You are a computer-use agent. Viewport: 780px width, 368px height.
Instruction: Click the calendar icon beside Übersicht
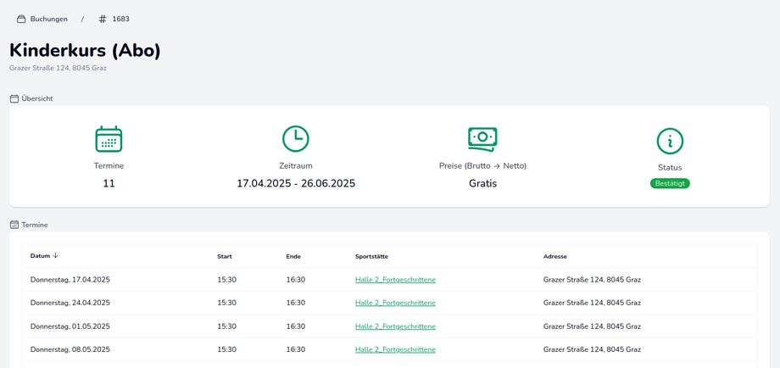(x=14, y=98)
